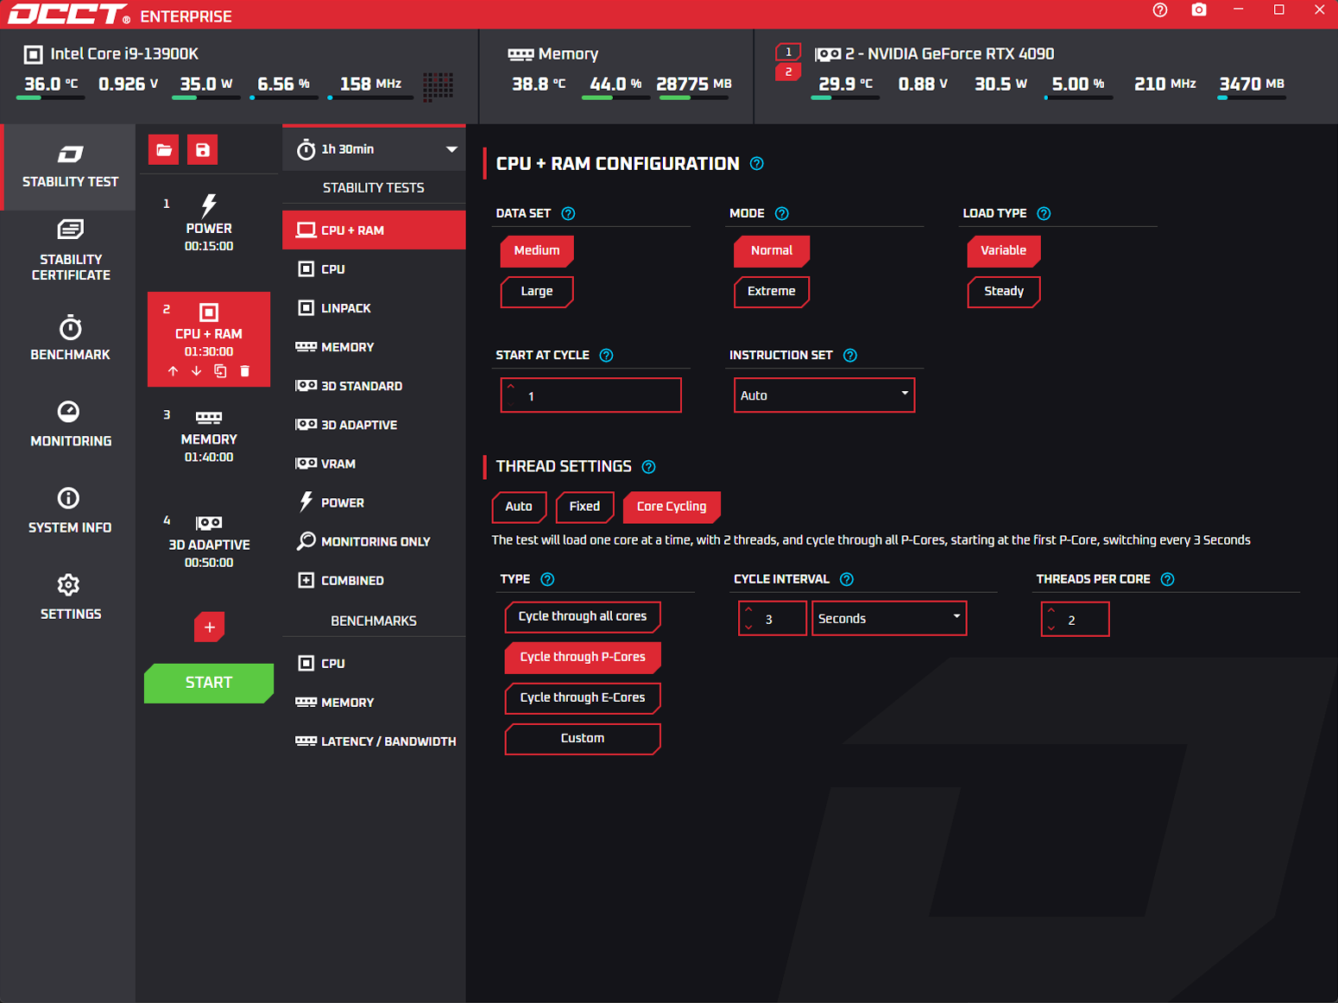Increase Start At Cycle value

[512, 388]
